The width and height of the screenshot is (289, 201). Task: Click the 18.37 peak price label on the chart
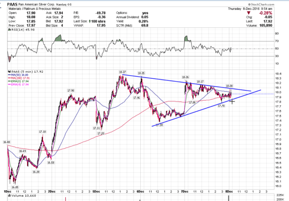(123, 72)
